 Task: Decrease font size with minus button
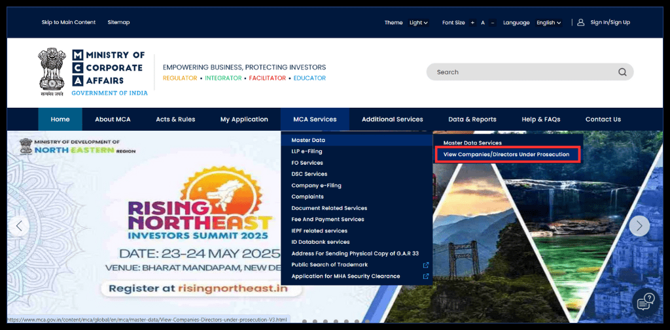[493, 23]
